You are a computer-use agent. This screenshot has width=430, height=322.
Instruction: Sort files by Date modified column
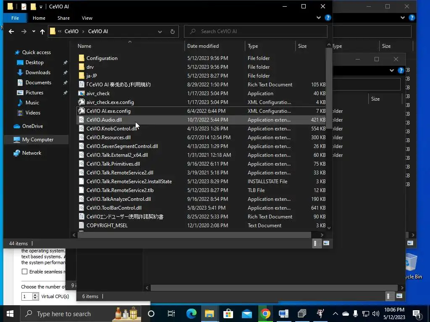click(203, 46)
